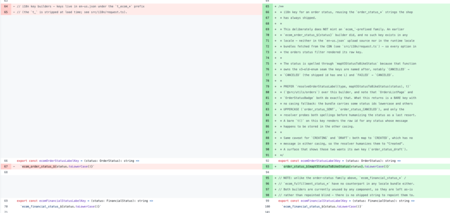Click added line number 79
The image size is (450, 213).
pyautogui.click(x=268, y=87)
